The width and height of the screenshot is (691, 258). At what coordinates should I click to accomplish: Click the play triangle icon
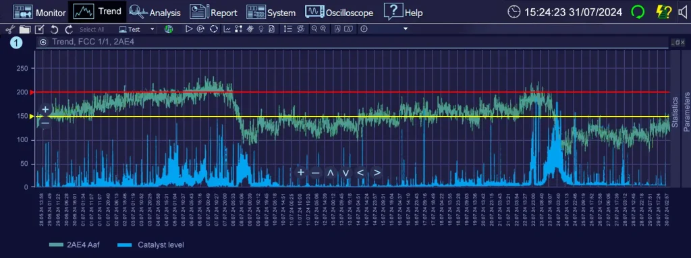[x=189, y=29]
